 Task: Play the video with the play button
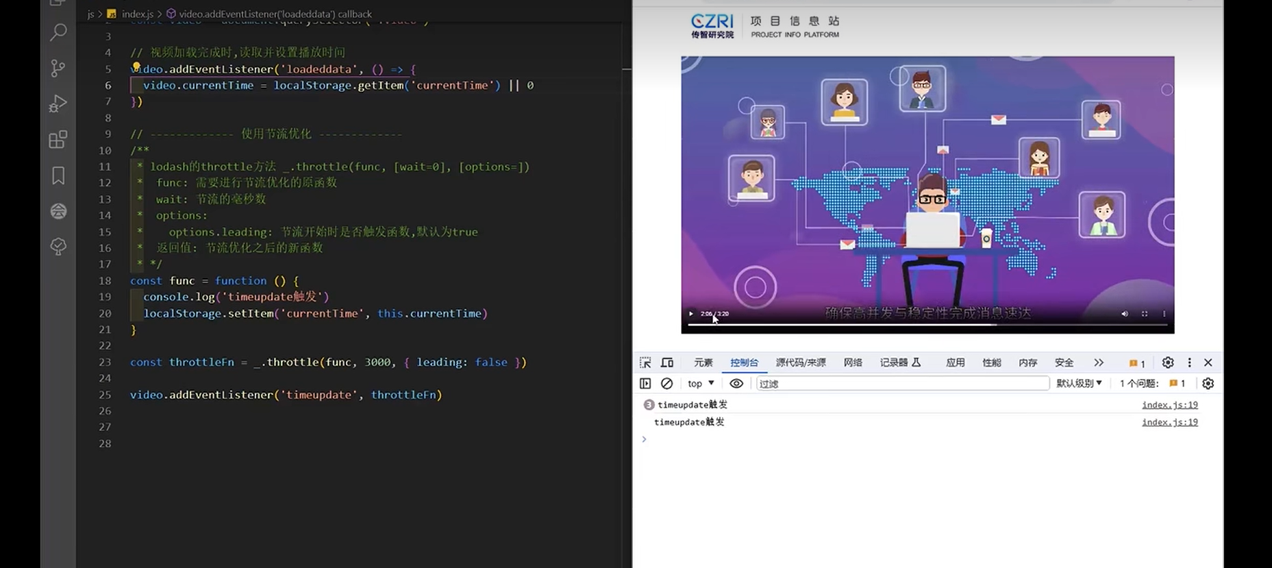691,314
